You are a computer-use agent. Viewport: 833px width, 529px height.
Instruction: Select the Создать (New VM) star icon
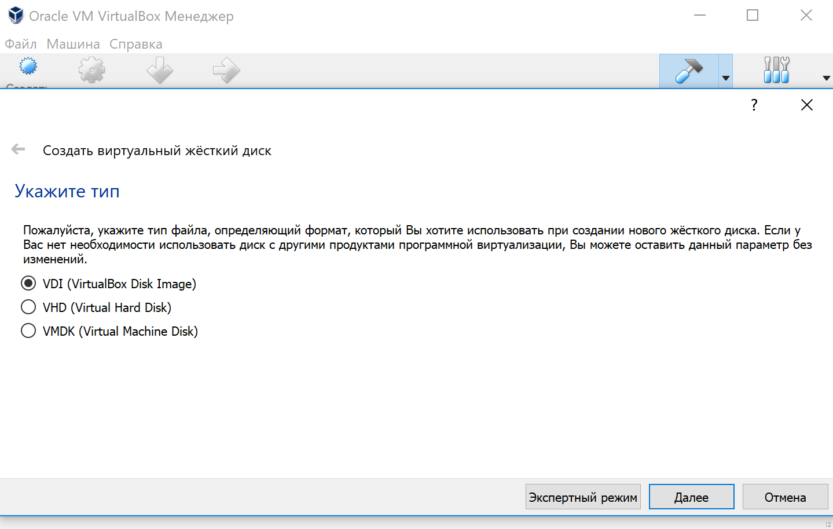click(27, 69)
